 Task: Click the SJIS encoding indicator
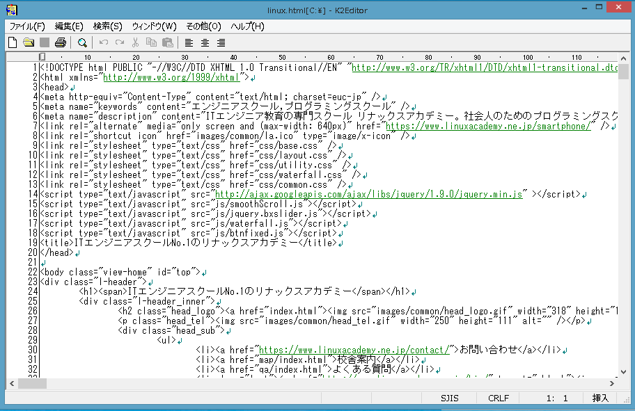tap(449, 398)
